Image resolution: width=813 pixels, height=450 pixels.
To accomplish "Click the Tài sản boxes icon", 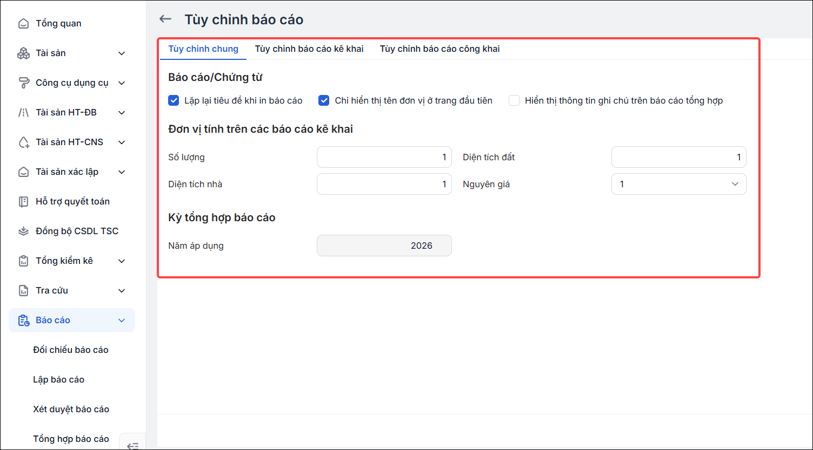I will 23,53.
